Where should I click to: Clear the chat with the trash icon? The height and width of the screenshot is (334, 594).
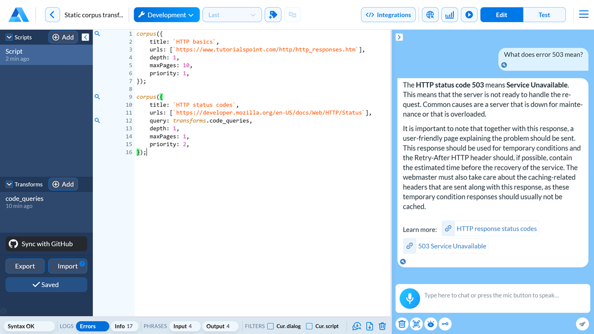coord(401,324)
